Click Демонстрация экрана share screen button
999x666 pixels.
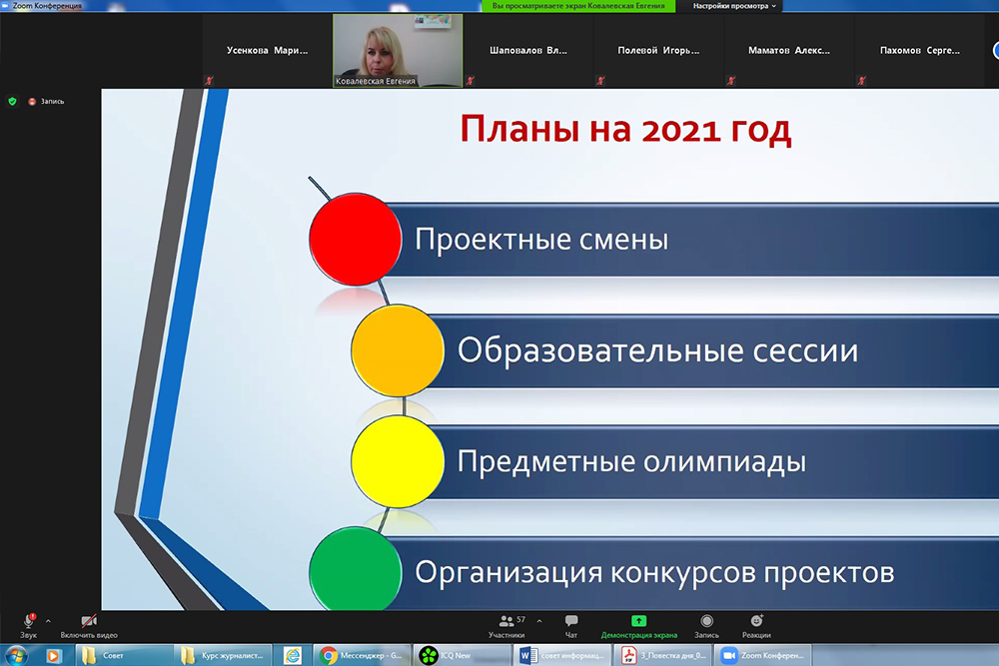coord(638,626)
